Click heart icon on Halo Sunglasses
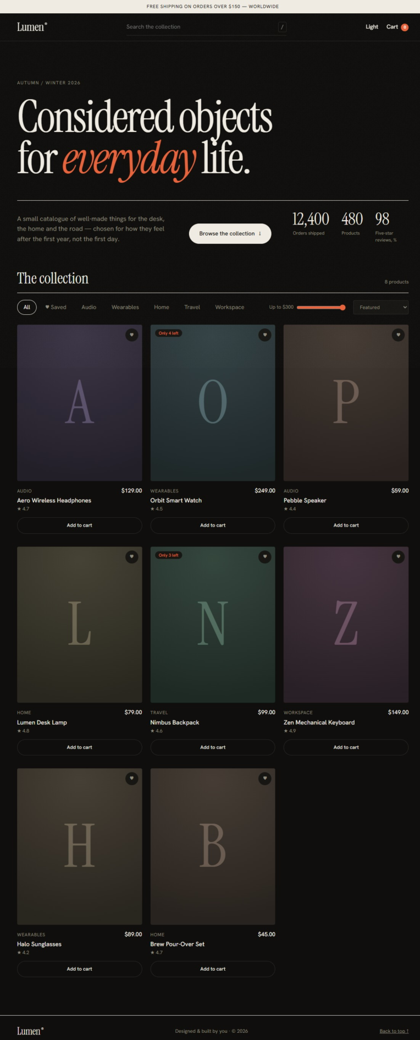 [132, 778]
